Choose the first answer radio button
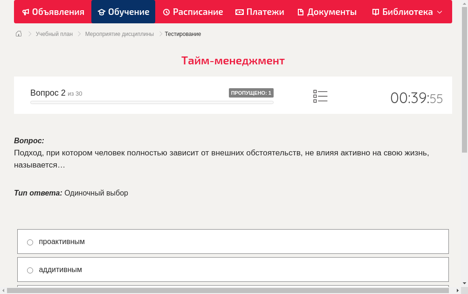Viewport: 468px width, 294px height. (x=30, y=242)
